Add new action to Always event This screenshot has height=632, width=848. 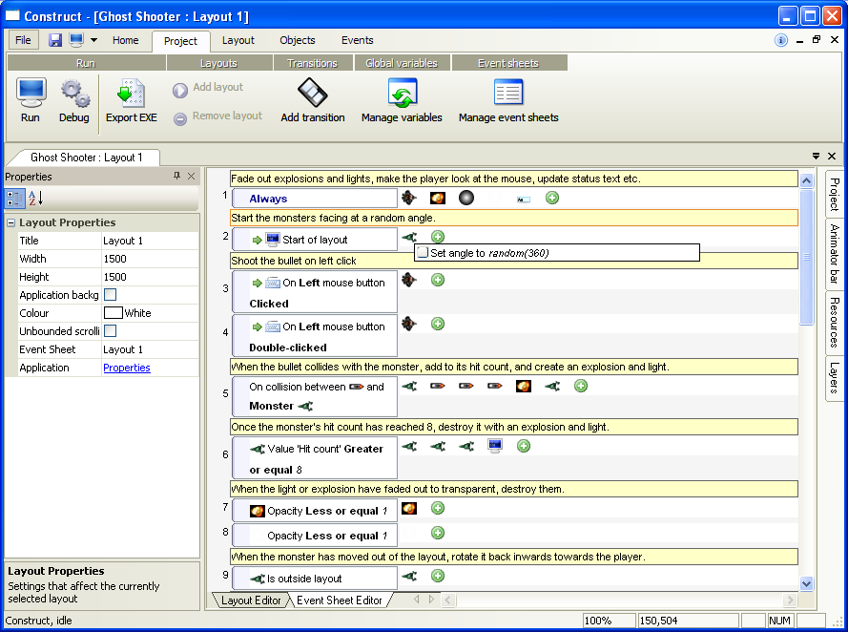pyautogui.click(x=552, y=198)
